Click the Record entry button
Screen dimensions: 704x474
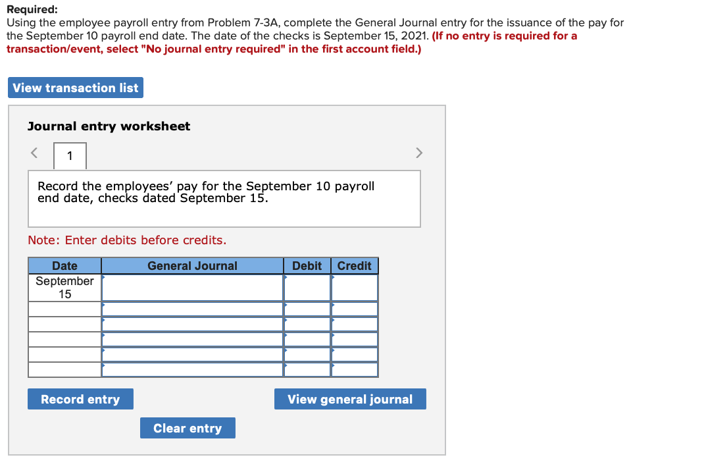(x=80, y=399)
